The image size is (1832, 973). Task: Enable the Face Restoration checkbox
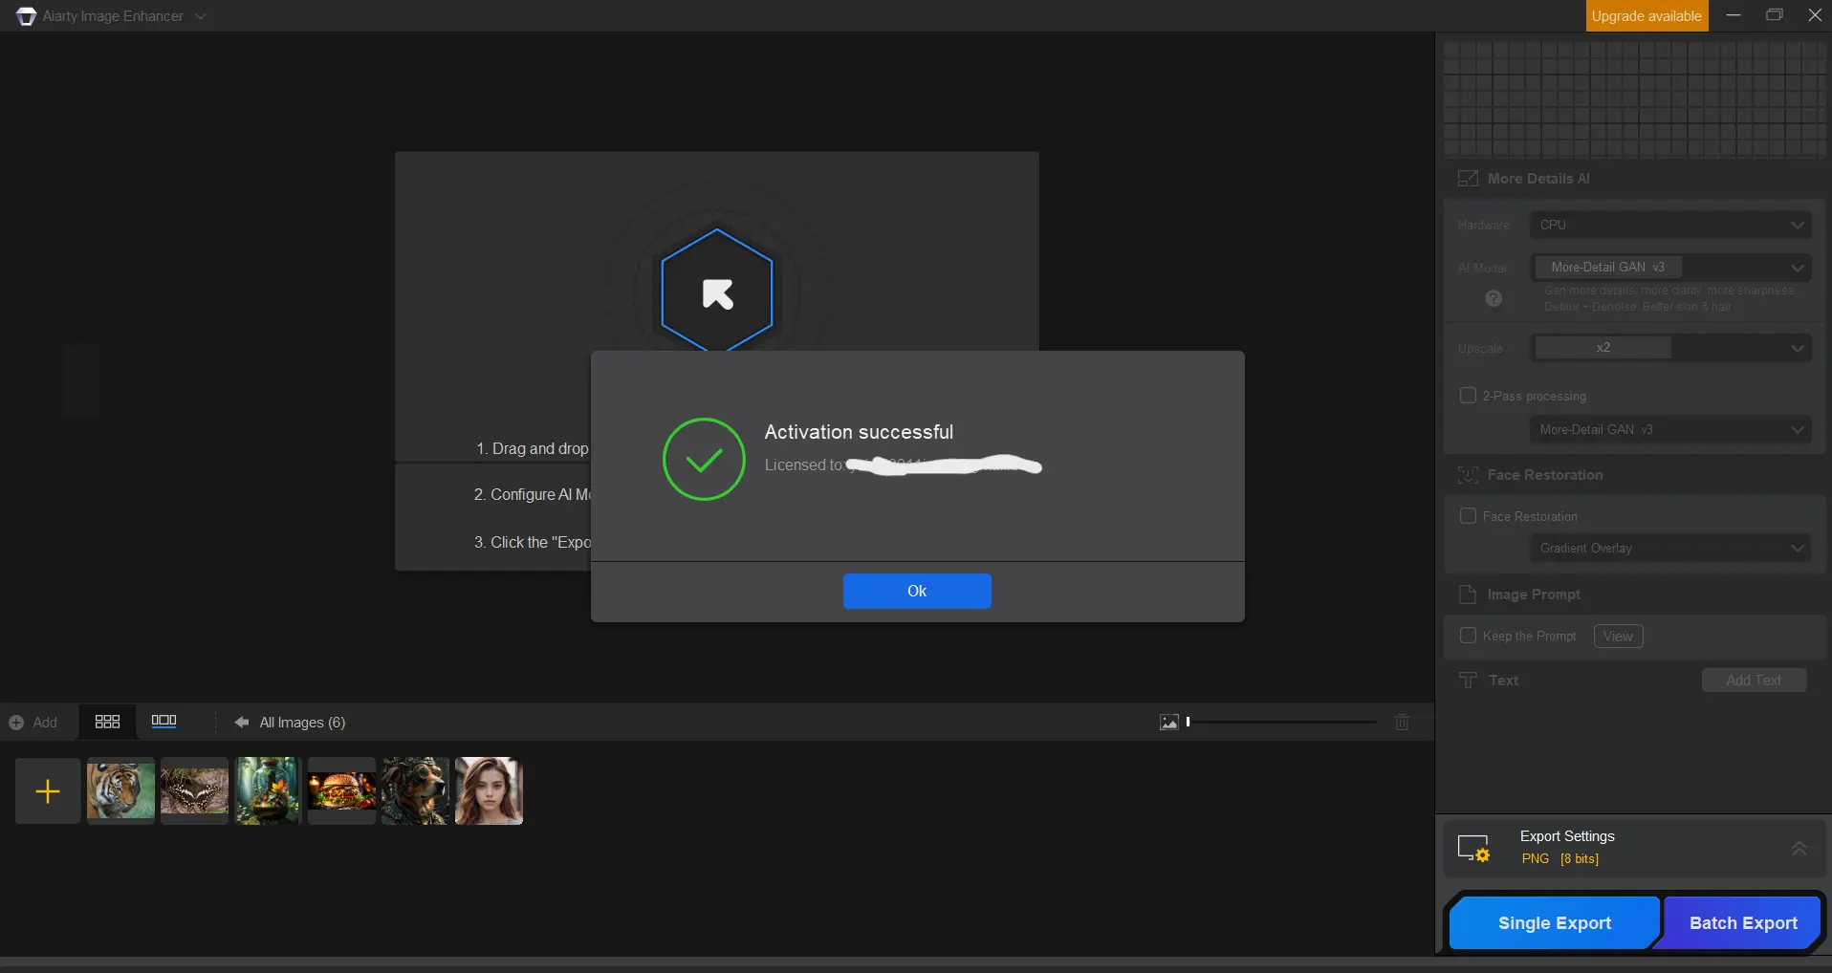[x=1468, y=516]
